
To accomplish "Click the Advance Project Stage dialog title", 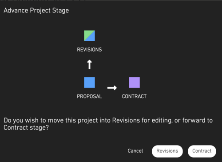I will click(36, 10).
